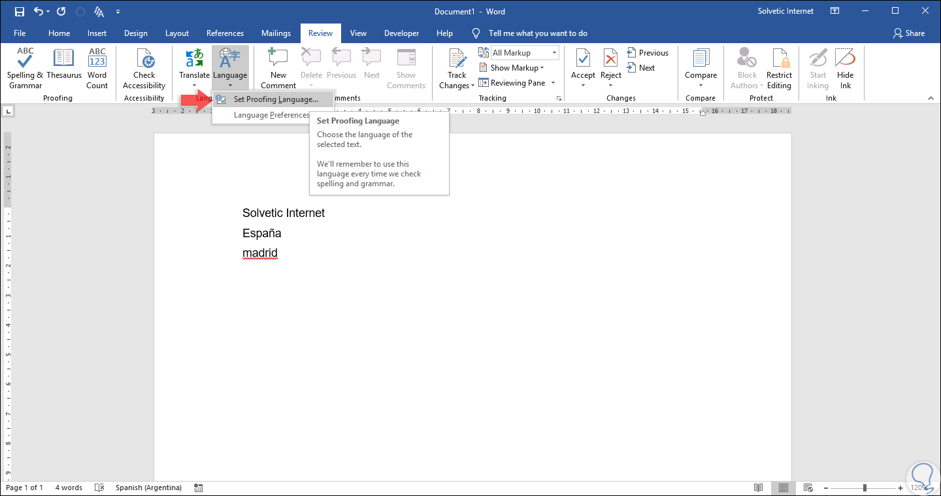Open the Reviewing Pane dropdown arrow

coord(553,83)
